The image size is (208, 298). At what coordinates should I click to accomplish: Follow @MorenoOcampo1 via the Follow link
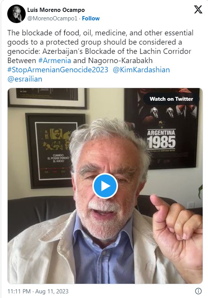pyautogui.click(x=91, y=18)
